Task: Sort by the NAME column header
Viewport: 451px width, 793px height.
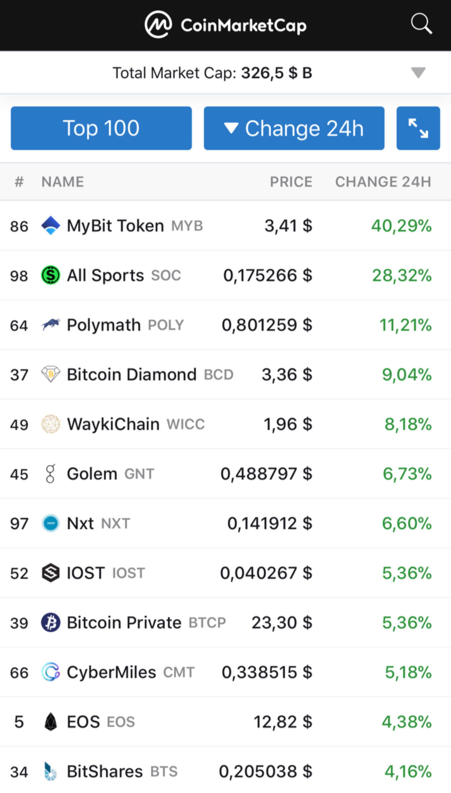Action: (63, 182)
